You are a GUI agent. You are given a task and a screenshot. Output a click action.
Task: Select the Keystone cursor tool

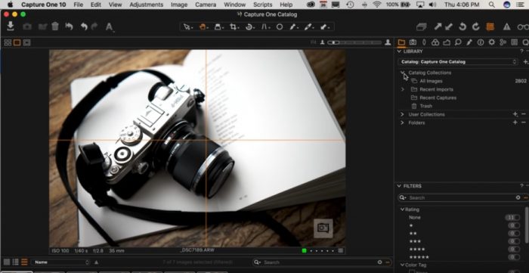[x=265, y=26]
